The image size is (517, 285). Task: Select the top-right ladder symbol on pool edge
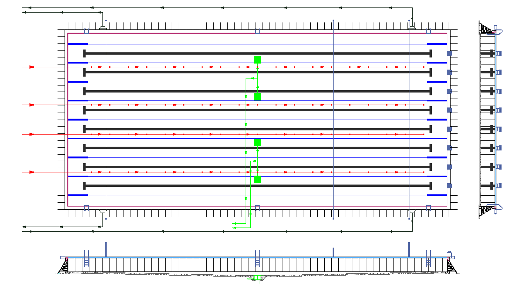[x=429, y=31]
